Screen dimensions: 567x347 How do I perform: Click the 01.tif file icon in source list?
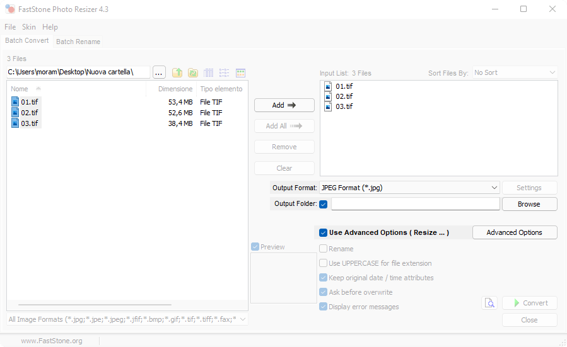(15, 102)
